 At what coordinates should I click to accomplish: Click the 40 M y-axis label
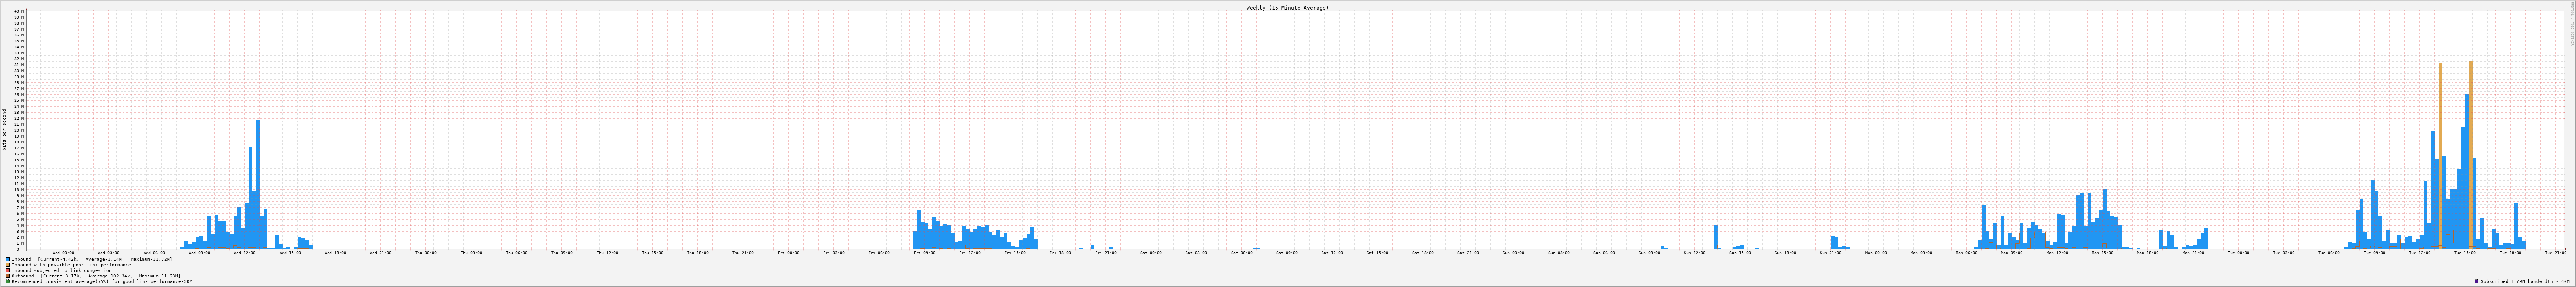(x=18, y=12)
